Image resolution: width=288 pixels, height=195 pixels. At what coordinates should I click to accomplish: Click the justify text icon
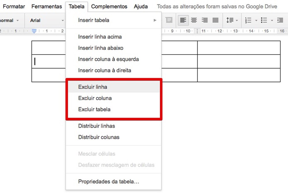pyautogui.click(x=215, y=20)
